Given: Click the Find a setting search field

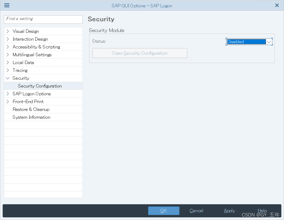Looking at the screenshot, I should tap(43, 19).
